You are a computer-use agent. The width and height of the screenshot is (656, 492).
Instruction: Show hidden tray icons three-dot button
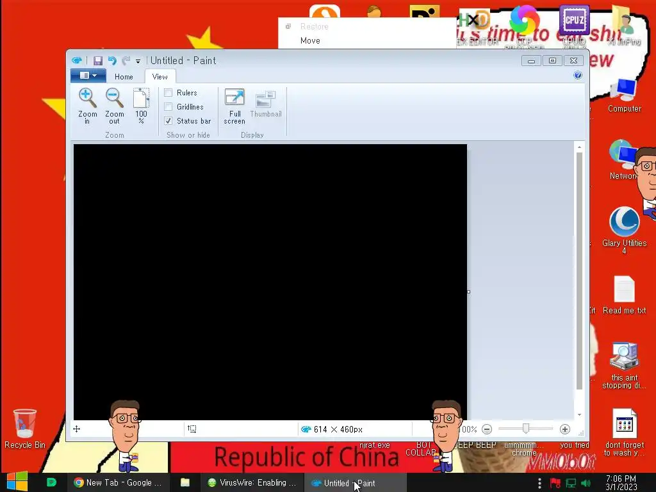tap(539, 484)
